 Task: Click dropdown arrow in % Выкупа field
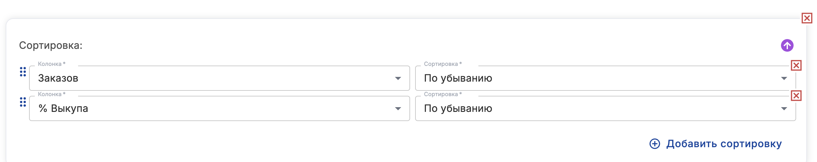[x=398, y=109]
